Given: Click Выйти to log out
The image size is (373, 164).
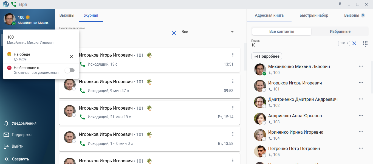Looking at the screenshot, I should click(x=17, y=146).
